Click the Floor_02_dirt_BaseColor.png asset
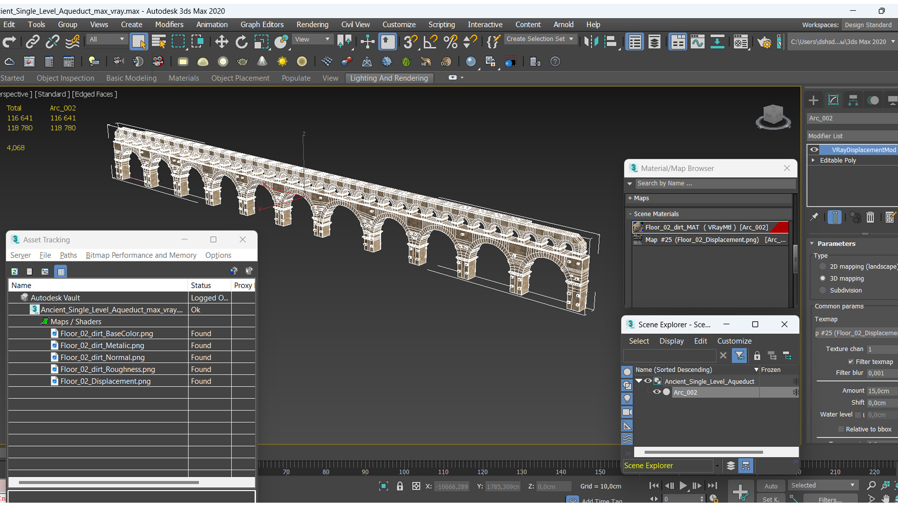 [x=107, y=333]
